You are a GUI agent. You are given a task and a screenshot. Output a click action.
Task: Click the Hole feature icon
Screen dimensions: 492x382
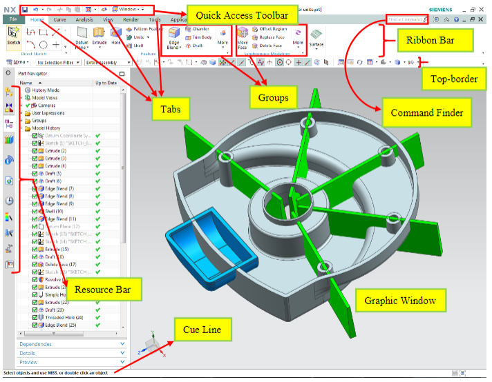click(x=116, y=34)
